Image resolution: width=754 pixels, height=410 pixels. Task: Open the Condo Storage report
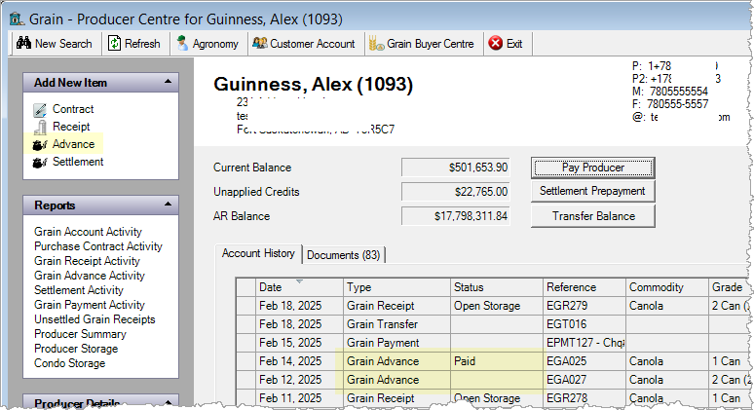tap(70, 363)
